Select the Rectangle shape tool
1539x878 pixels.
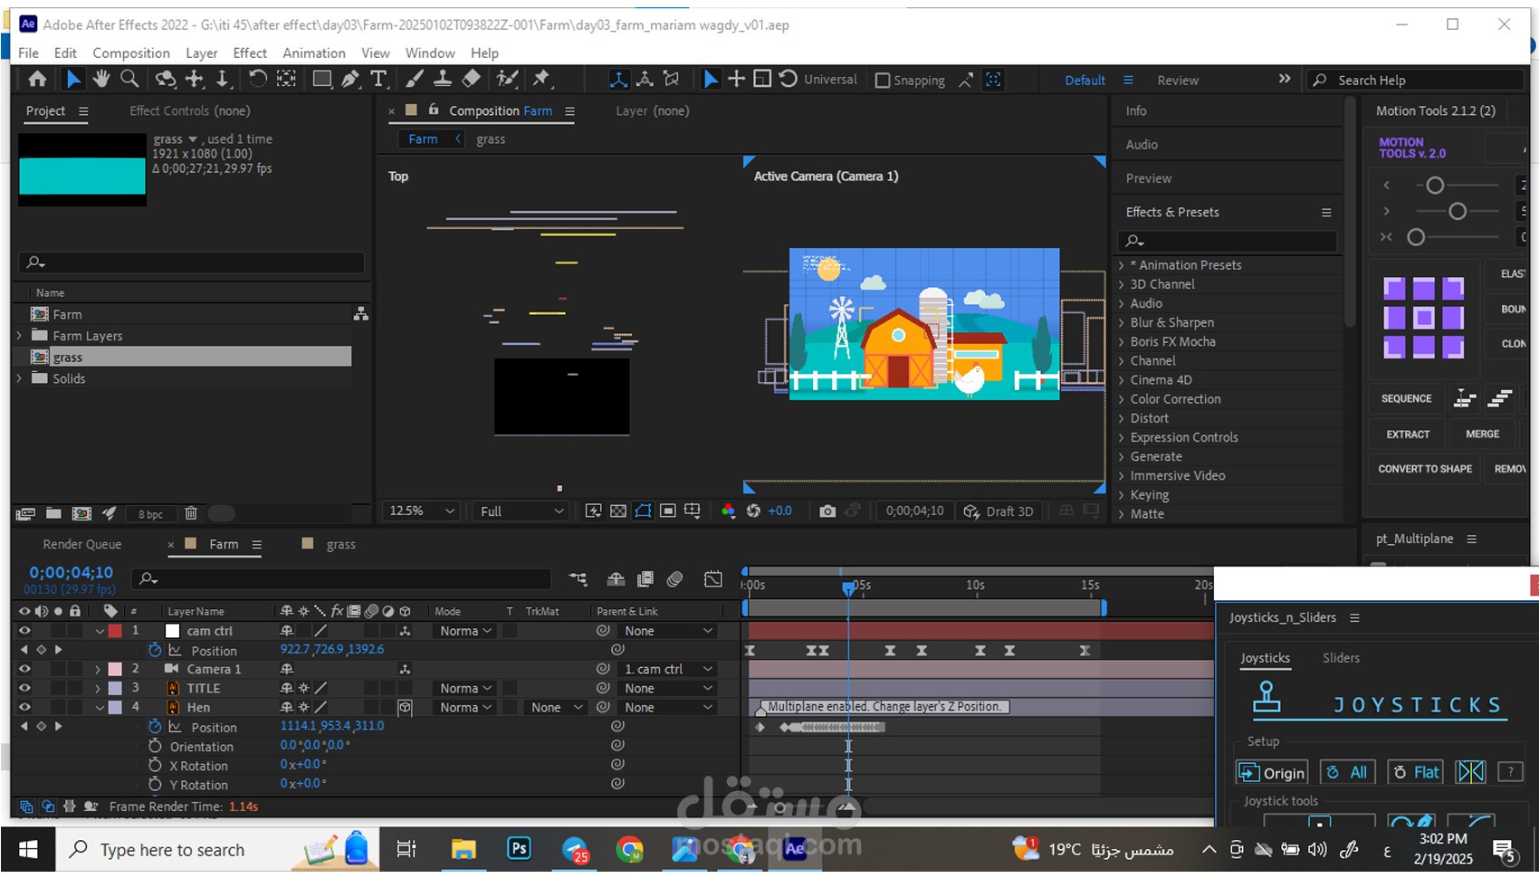tap(321, 80)
